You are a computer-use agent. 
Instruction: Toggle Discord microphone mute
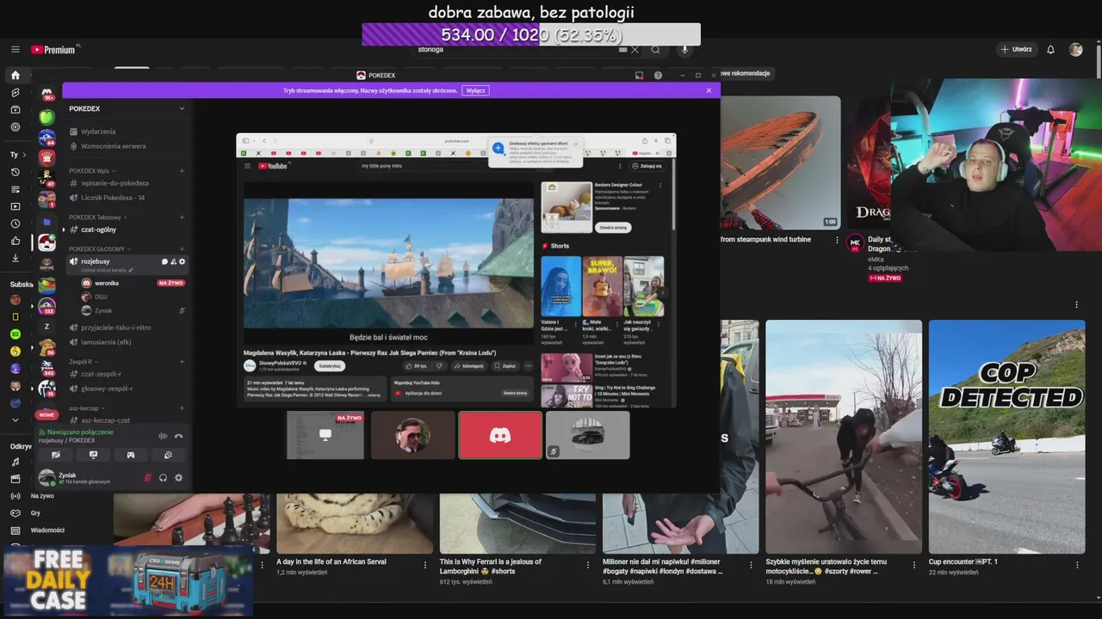(147, 478)
